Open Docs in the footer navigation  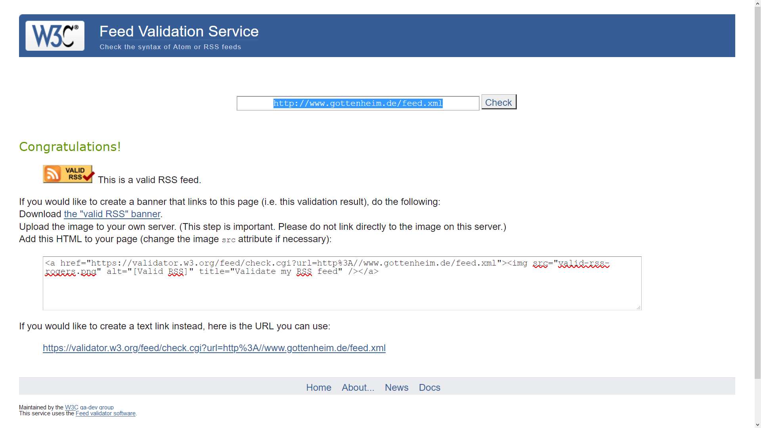(x=429, y=388)
